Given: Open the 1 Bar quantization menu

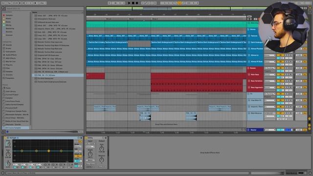Looking at the screenshot, I should [43, 3].
